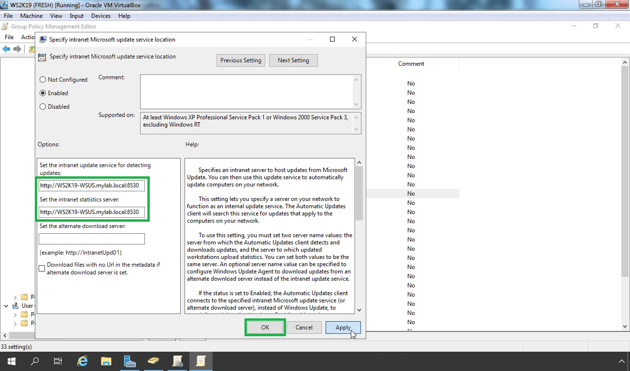
Task: Open the Devices menu in VirtualBox
Action: coord(101,16)
